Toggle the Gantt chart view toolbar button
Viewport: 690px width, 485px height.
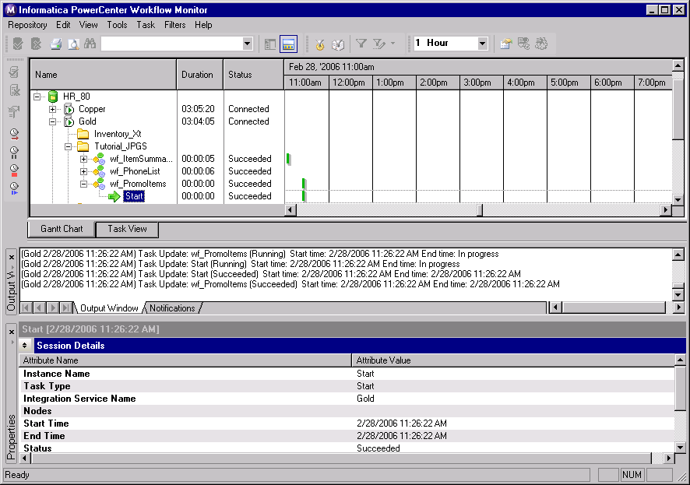[289, 44]
